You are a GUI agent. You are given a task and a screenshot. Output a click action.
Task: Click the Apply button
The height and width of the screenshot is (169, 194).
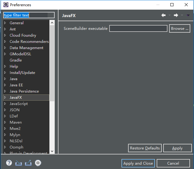point(178,148)
